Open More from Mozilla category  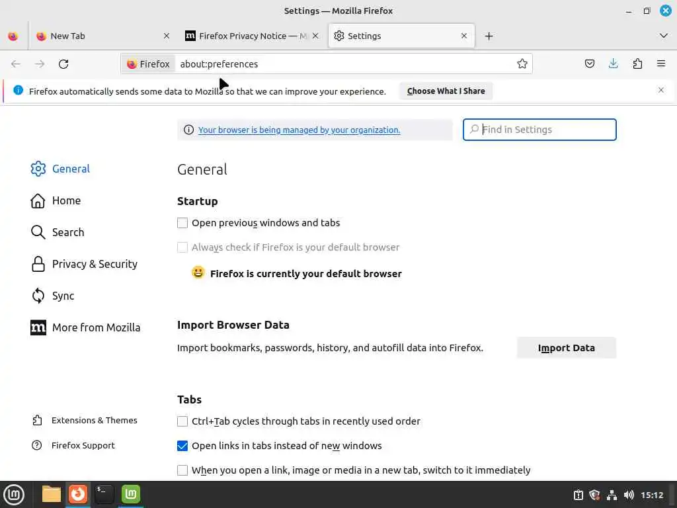tap(85, 328)
